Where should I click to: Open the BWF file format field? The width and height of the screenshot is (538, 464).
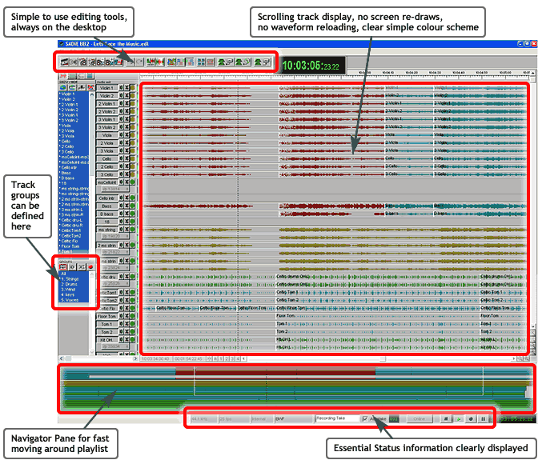(x=294, y=418)
